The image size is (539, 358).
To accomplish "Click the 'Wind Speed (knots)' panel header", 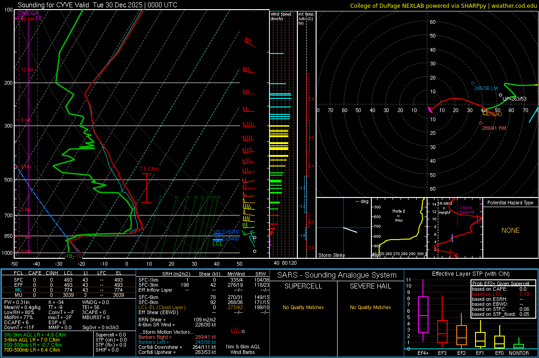I will tap(280, 16).
